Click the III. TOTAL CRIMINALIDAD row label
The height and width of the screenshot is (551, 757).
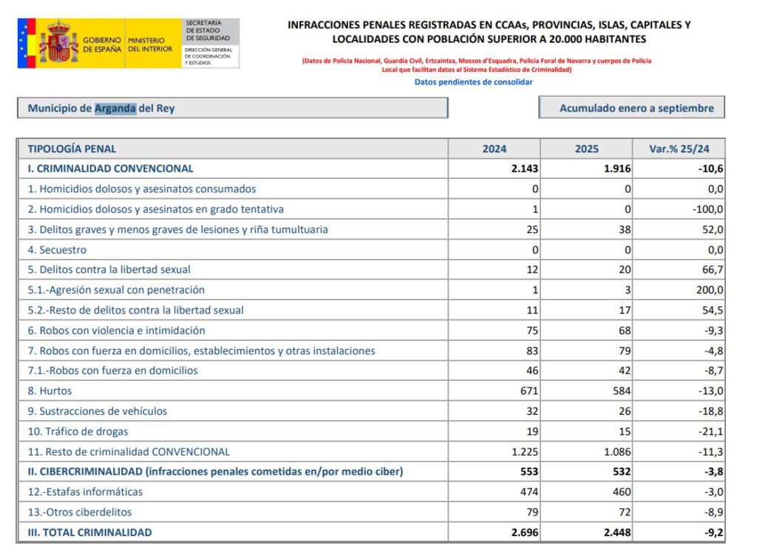point(89,533)
